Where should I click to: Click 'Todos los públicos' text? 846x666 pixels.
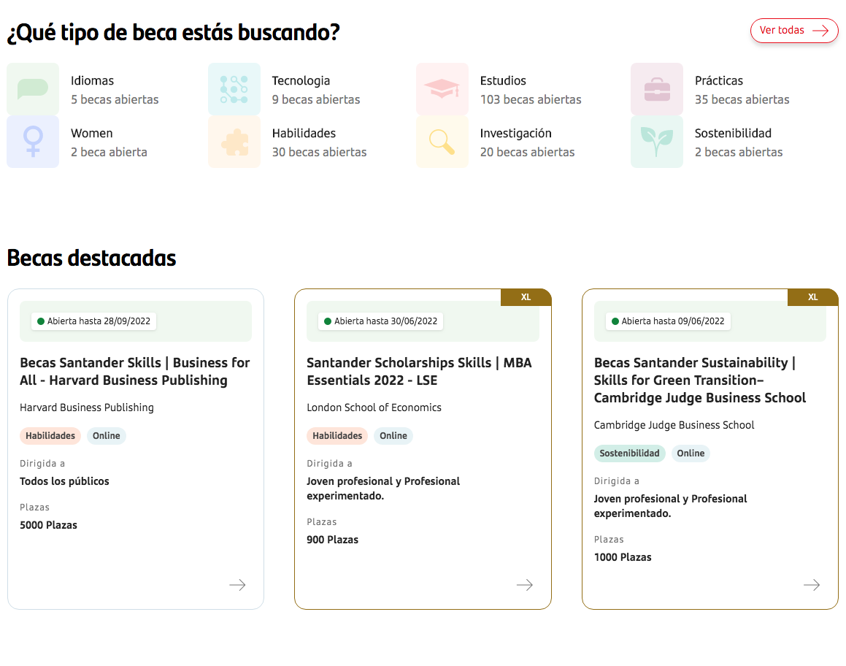[64, 481]
